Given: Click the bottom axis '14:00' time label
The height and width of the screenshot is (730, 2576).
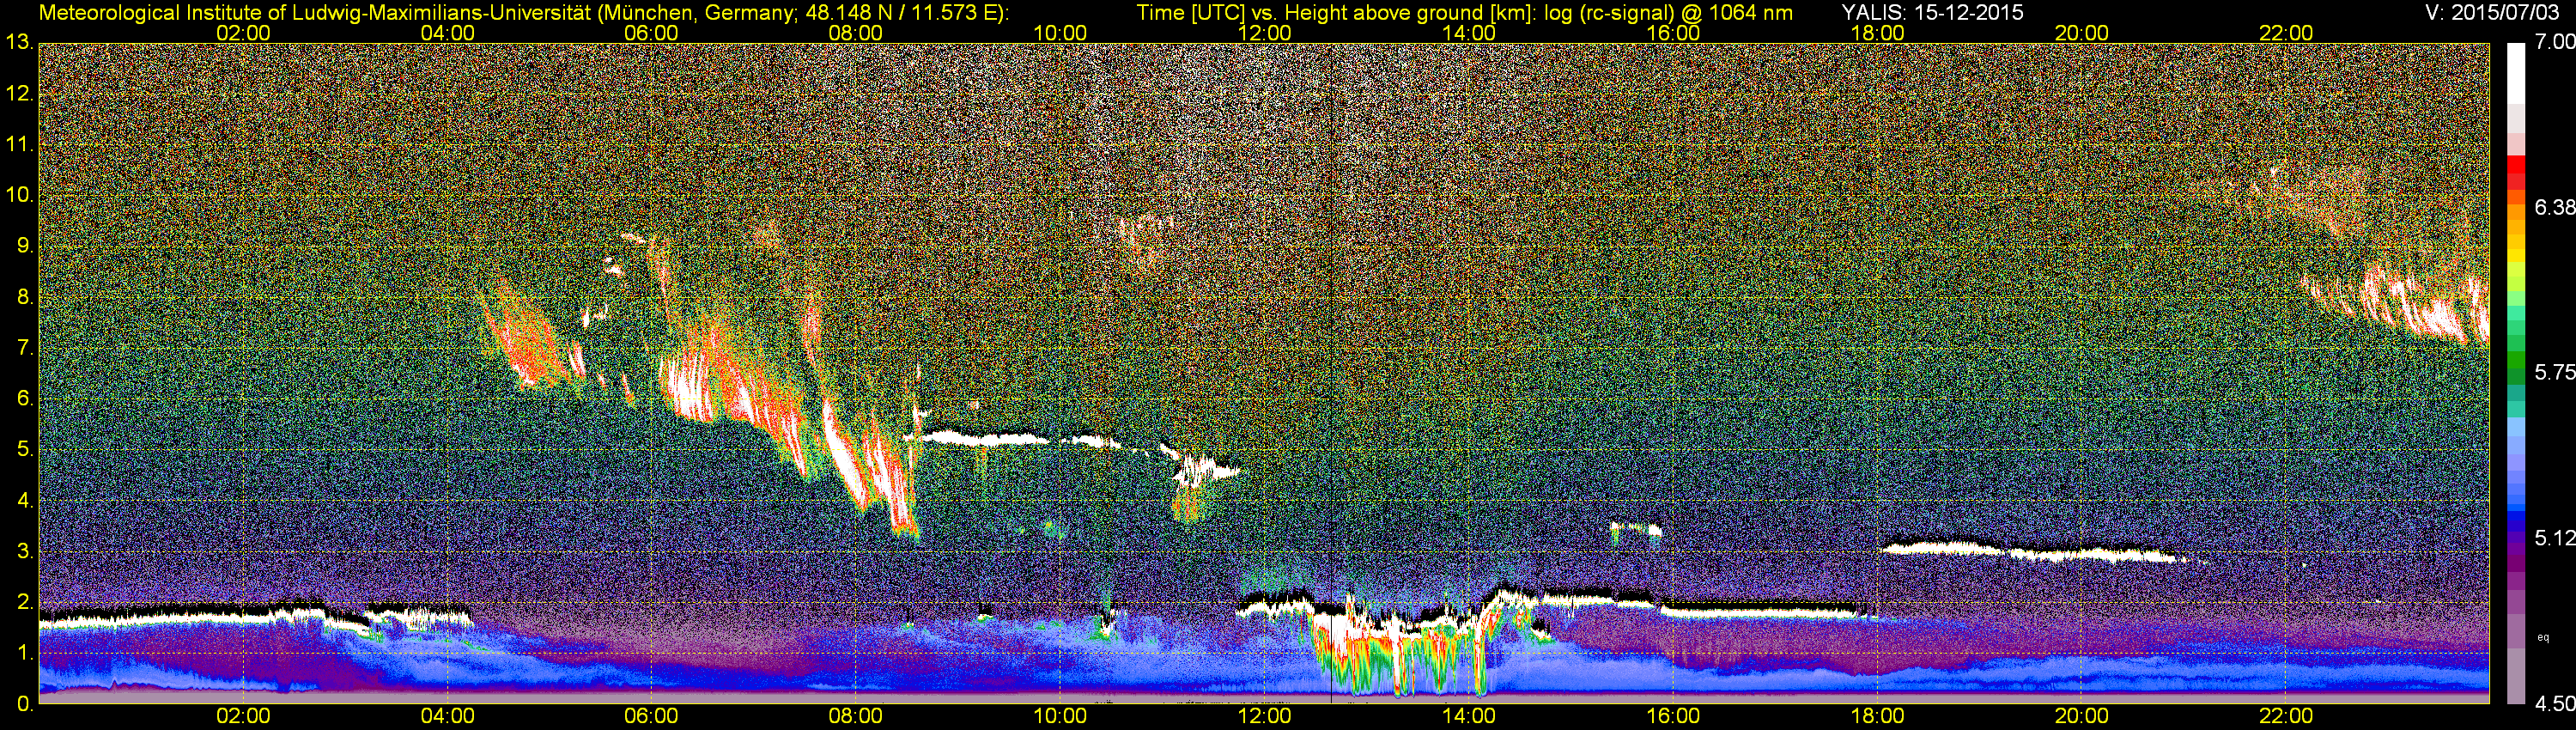Looking at the screenshot, I should pos(1469,717).
